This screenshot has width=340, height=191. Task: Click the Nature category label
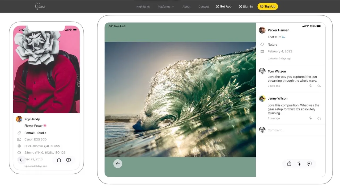point(273,44)
